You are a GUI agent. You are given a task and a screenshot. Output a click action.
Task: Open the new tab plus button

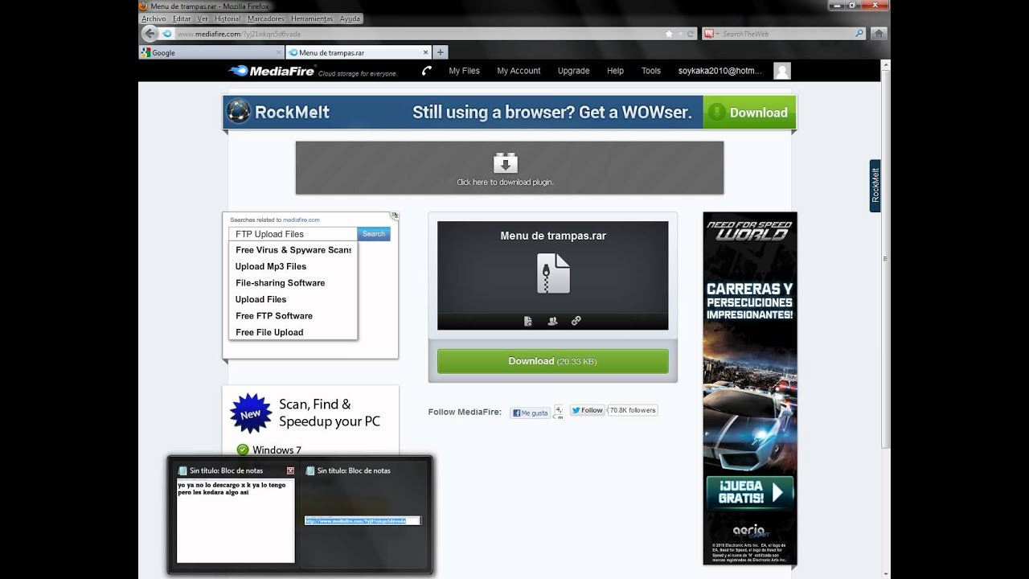pyautogui.click(x=440, y=52)
